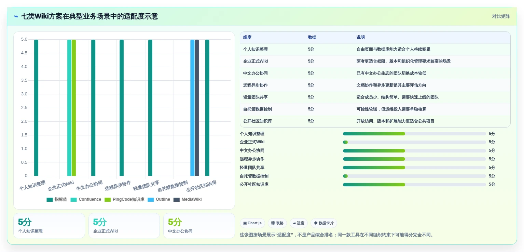Open the 中文办公协同 5分 stat card
524x252 pixels.
click(x=199, y=226)
